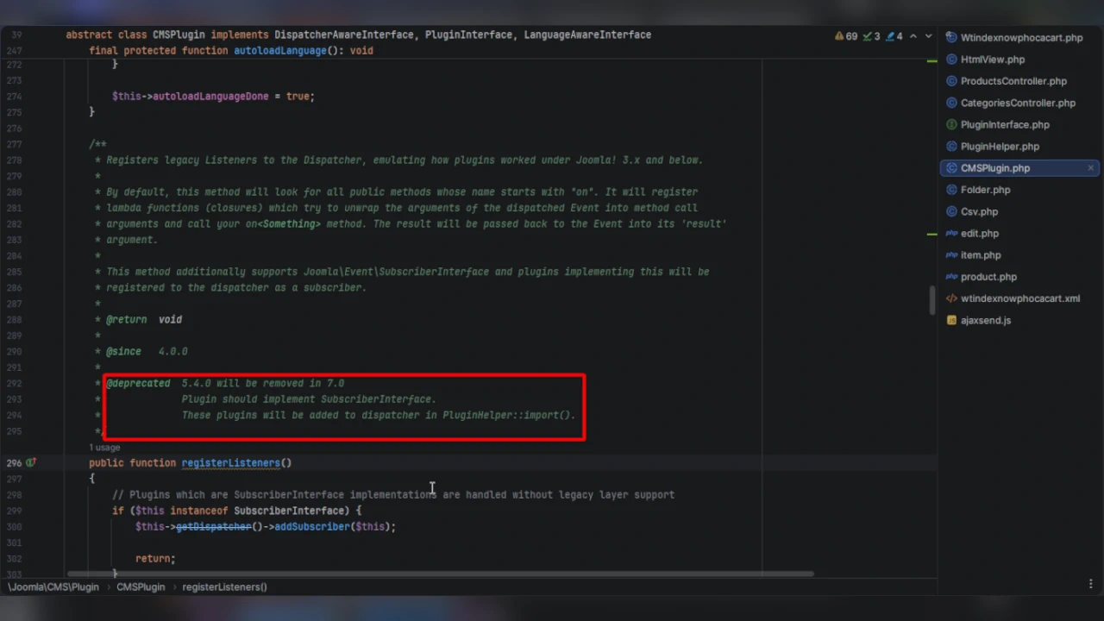
Task: Click the \Joomla\CMS\Plugin breadcrumb
Action: (x=53, y=586)
